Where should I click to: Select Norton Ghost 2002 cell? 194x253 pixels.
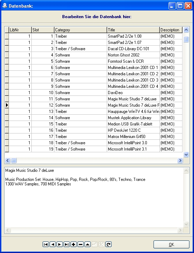click(133, 55)
